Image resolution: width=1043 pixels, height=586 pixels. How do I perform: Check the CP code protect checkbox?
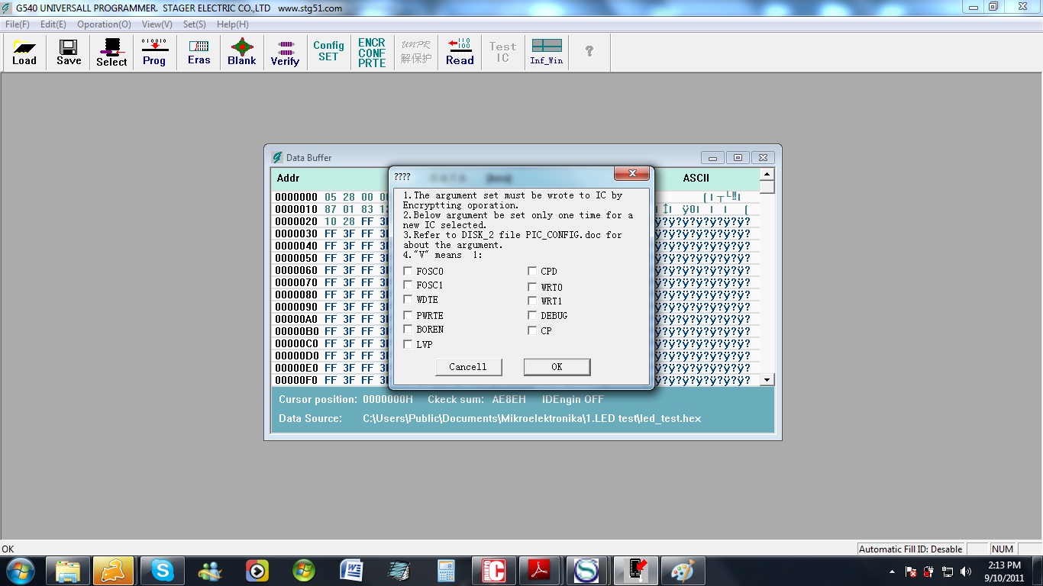click(x=532, y=330)
